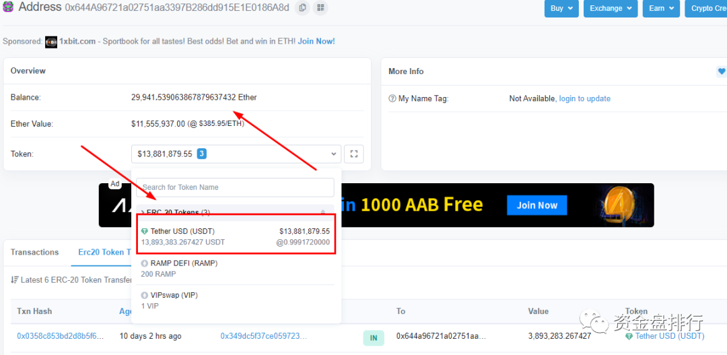Click the Txn Hash column header
This screenshot has height=355, width=727.
[x=34, y=311]
